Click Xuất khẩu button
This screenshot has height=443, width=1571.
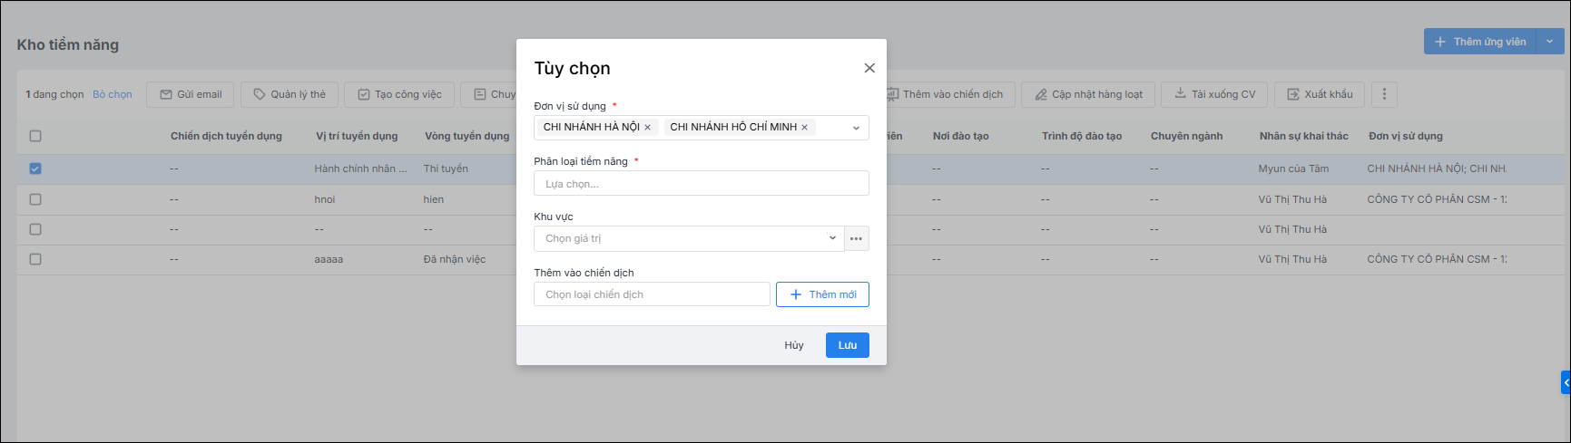point(1319,94)
